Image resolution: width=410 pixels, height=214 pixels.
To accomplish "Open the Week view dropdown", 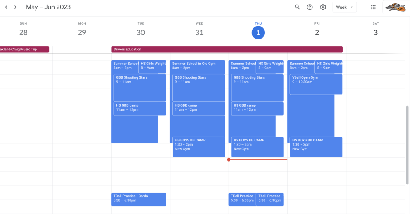I will click(x=344, y=7).
